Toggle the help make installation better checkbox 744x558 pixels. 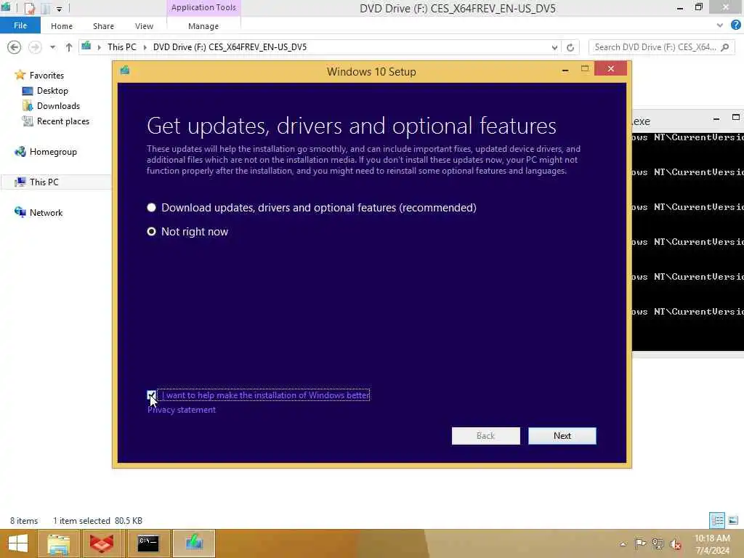(x=151, y=395)
